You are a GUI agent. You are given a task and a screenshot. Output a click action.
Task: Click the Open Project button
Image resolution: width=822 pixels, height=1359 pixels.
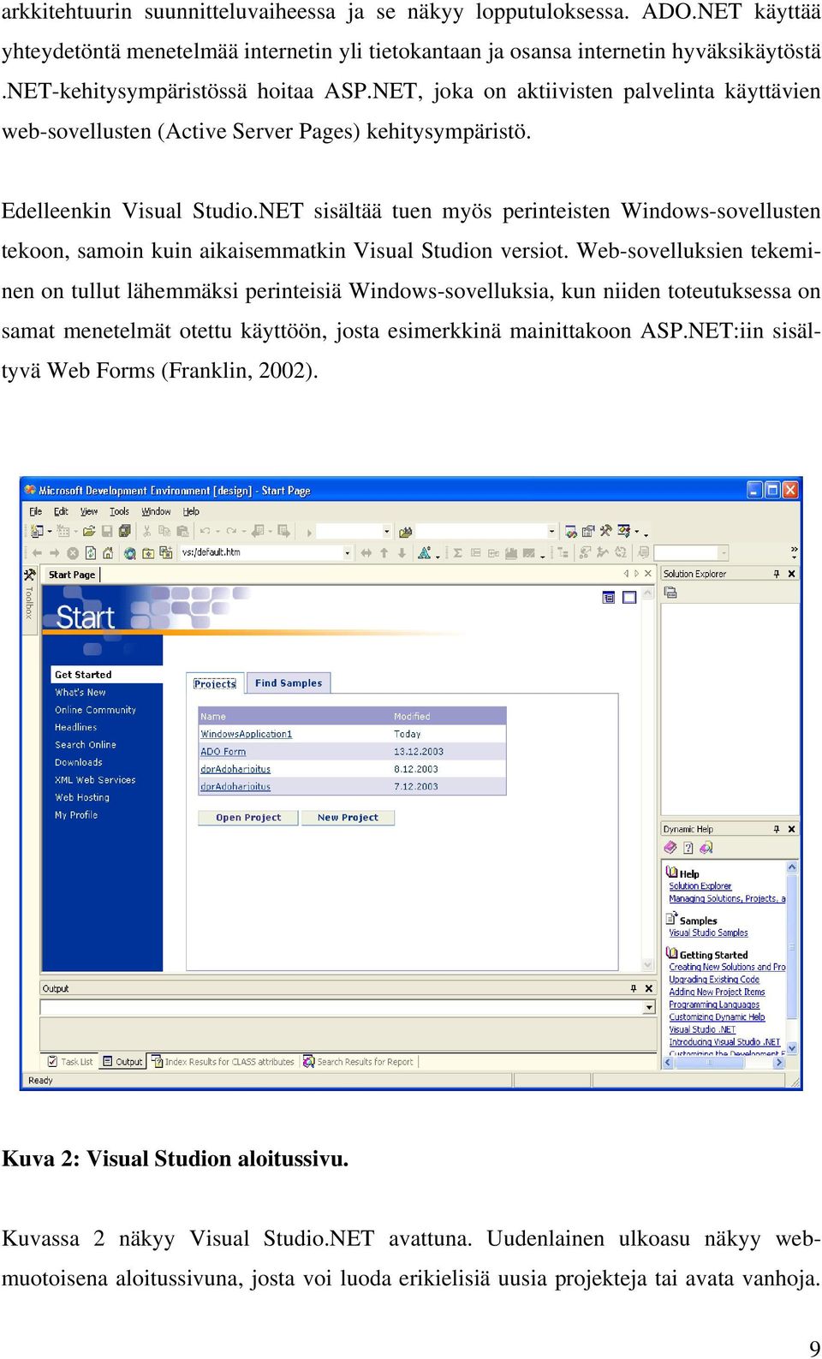[x=248, y=818]
